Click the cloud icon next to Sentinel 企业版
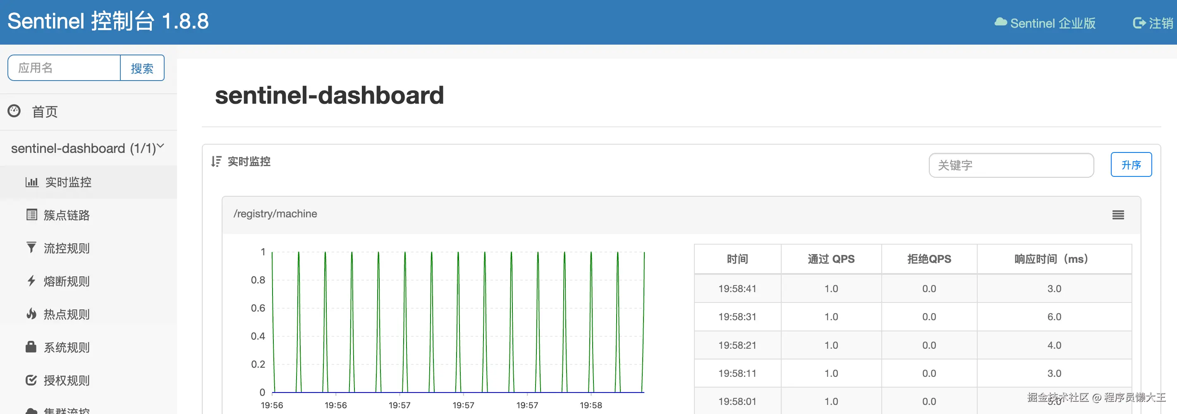The width and height of the screenshot is (1177, 414). [1001, 22]
